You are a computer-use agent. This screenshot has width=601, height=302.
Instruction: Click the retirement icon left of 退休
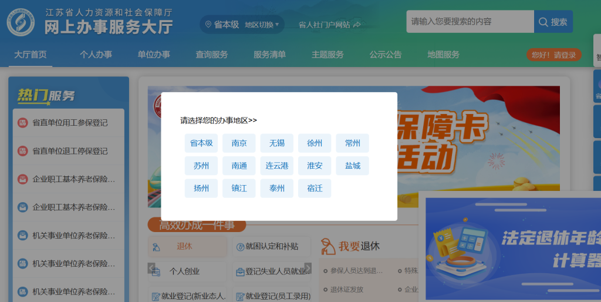156,247
